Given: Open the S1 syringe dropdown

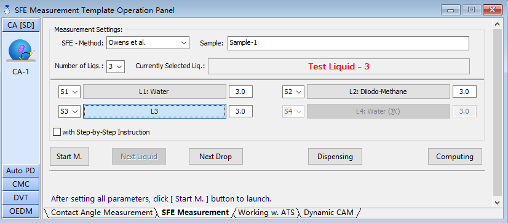Looking at the screenshot, I should [x=69, y=92].
